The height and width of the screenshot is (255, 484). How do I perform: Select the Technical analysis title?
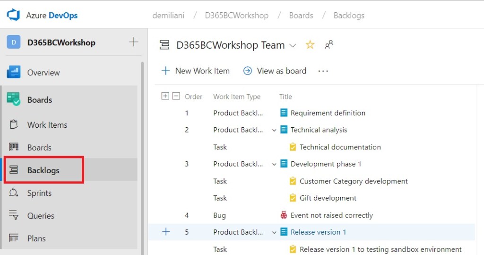coord(319,130)
